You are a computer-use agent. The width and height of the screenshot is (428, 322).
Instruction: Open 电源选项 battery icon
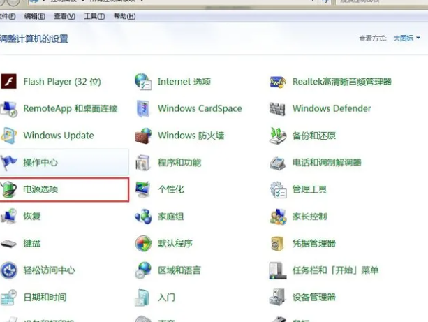(x=9, y=189)
